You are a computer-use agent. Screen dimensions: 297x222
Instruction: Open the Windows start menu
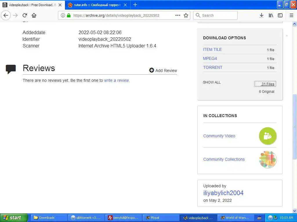tap(14, 218)
